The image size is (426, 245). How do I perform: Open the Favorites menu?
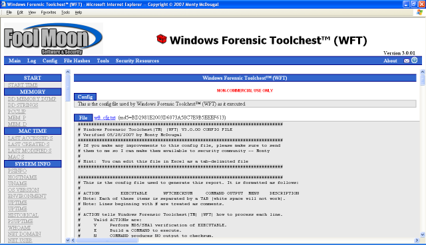click(49, 13)
